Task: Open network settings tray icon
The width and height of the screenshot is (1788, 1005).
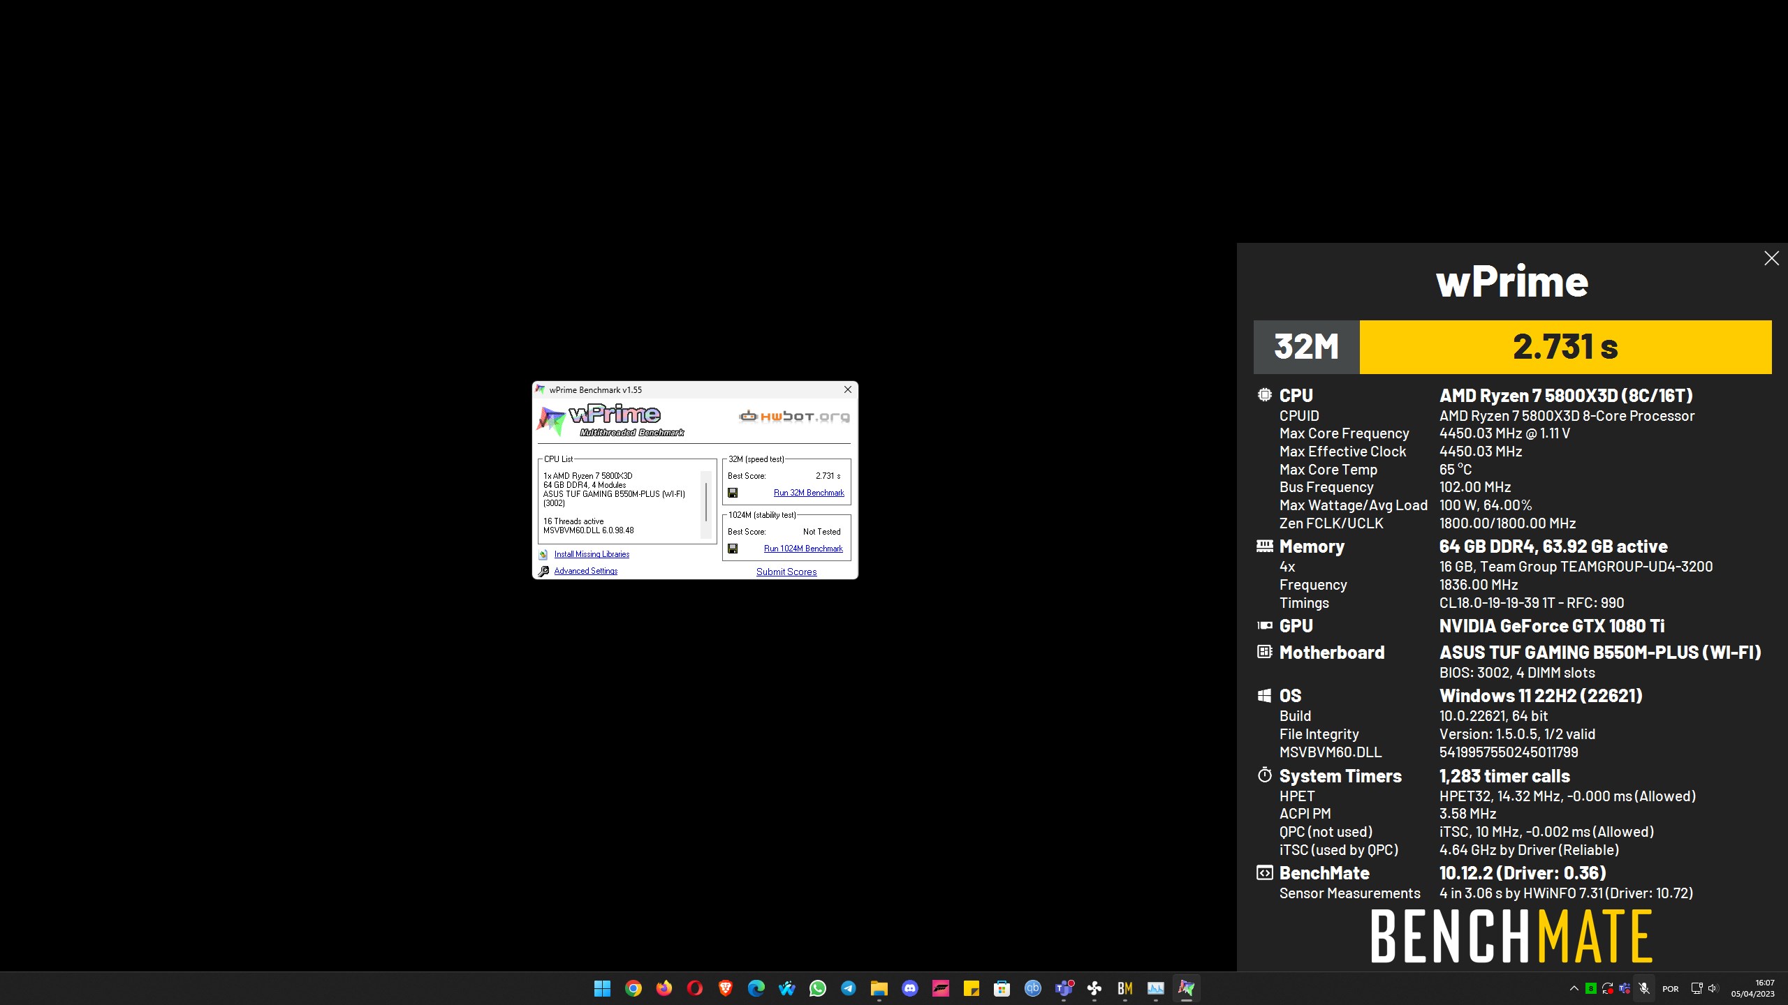Action: point(1697,988)
